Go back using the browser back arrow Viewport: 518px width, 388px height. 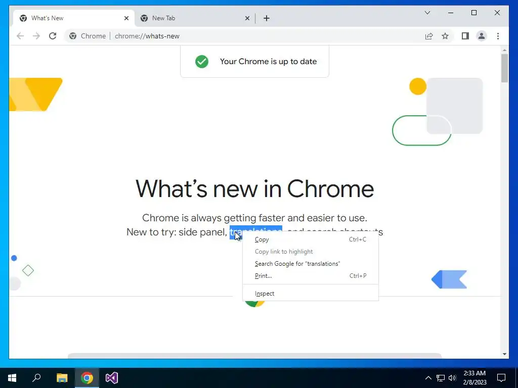(20, 36)
